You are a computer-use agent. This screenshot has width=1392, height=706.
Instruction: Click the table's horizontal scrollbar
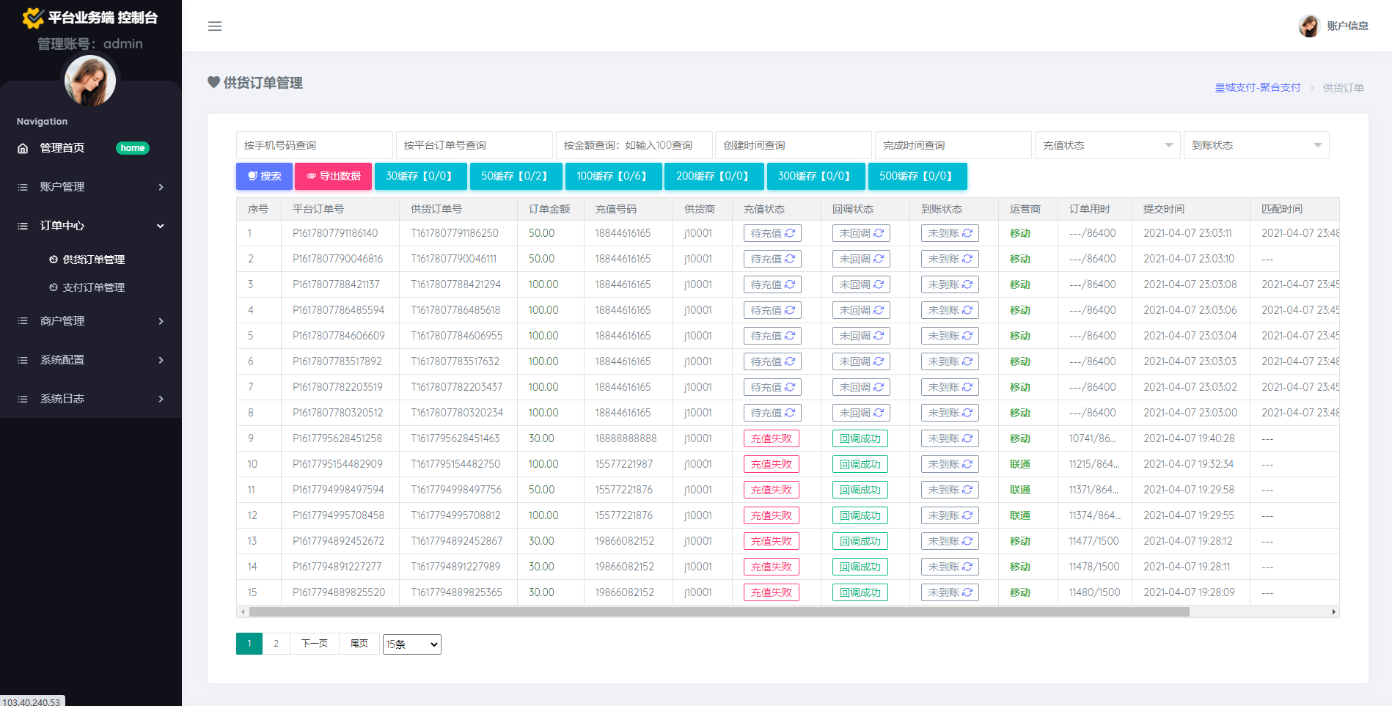pyautogui.click(x=719, y=611)
